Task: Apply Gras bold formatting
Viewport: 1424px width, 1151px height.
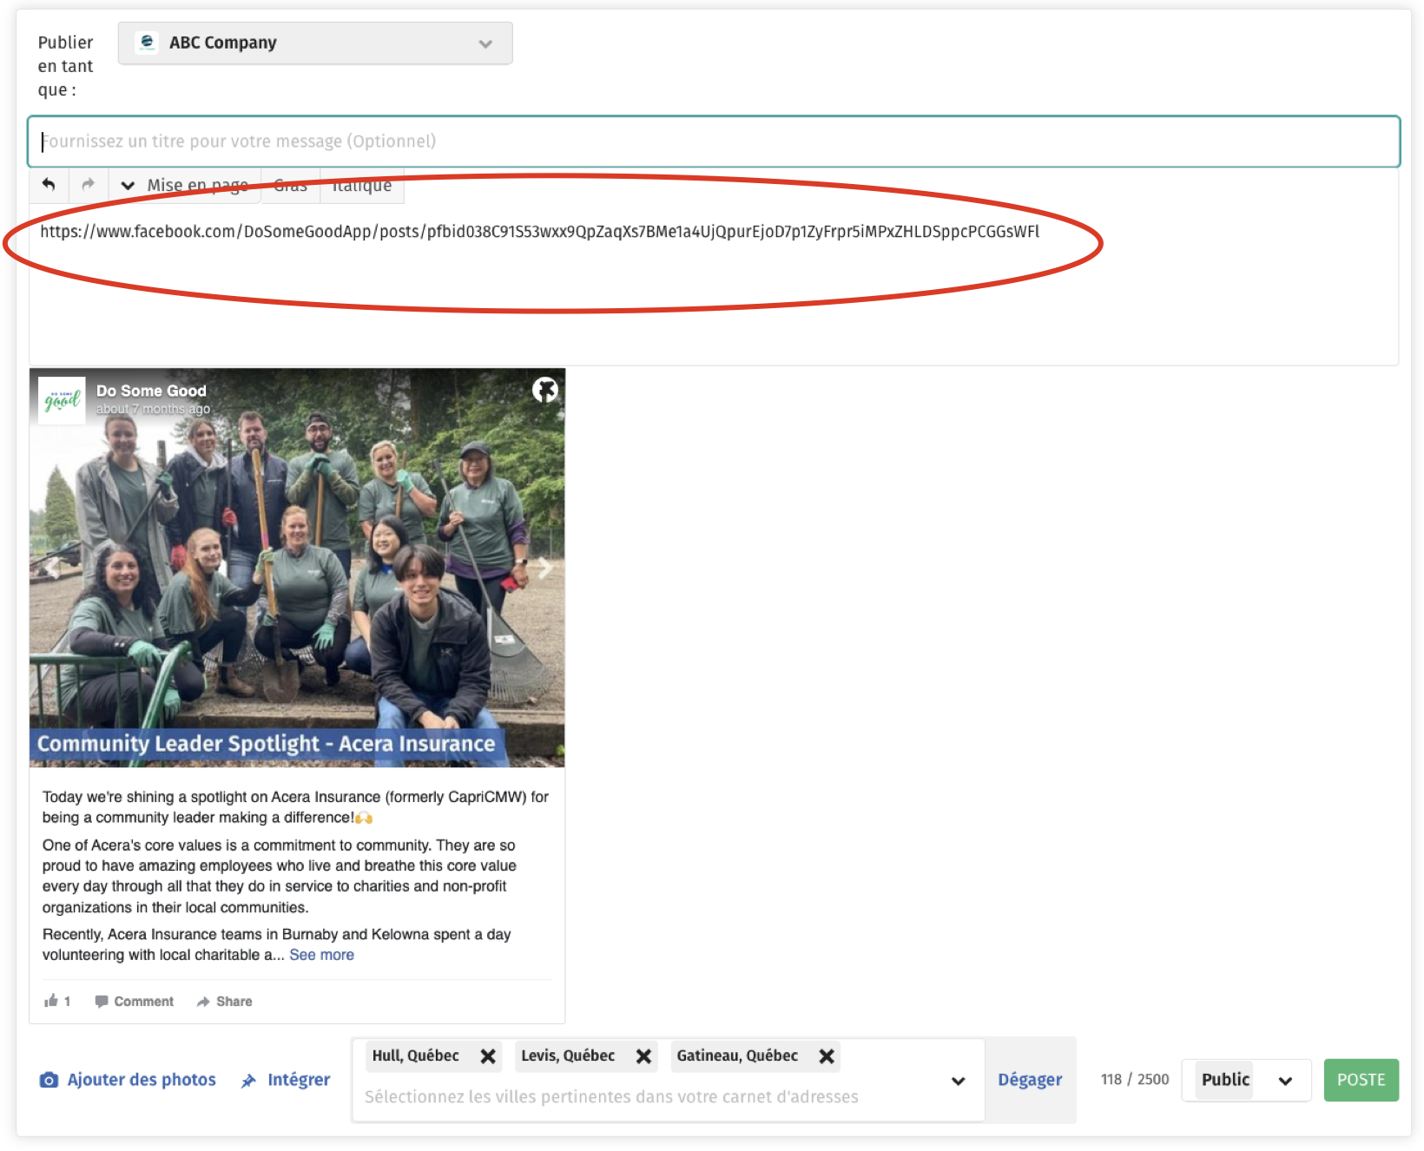Action: (290, 186)
